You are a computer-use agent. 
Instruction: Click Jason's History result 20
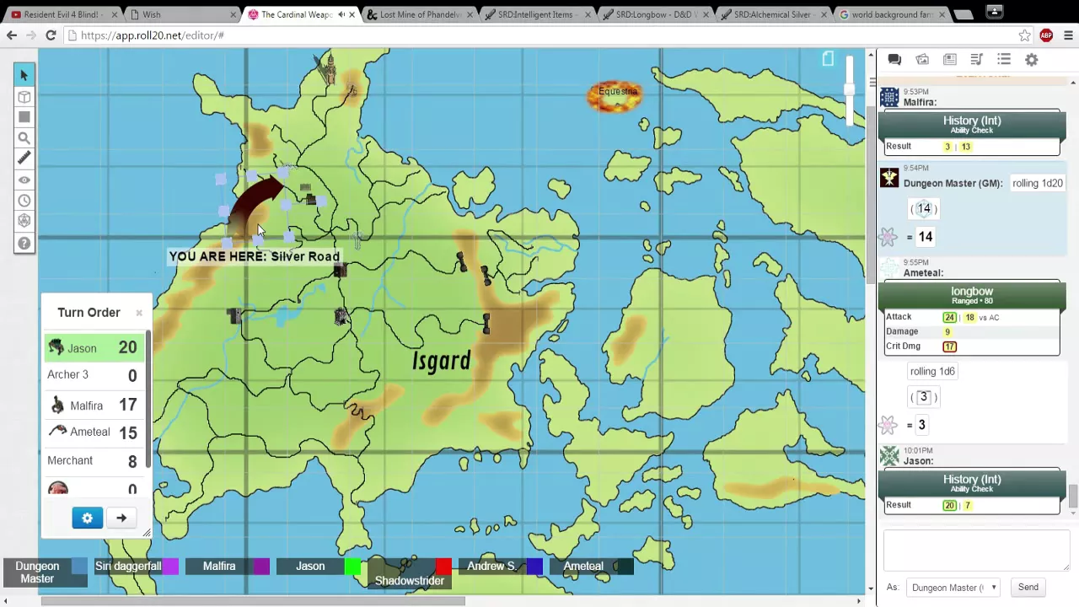pyautogui.click(x=949, y=505)
